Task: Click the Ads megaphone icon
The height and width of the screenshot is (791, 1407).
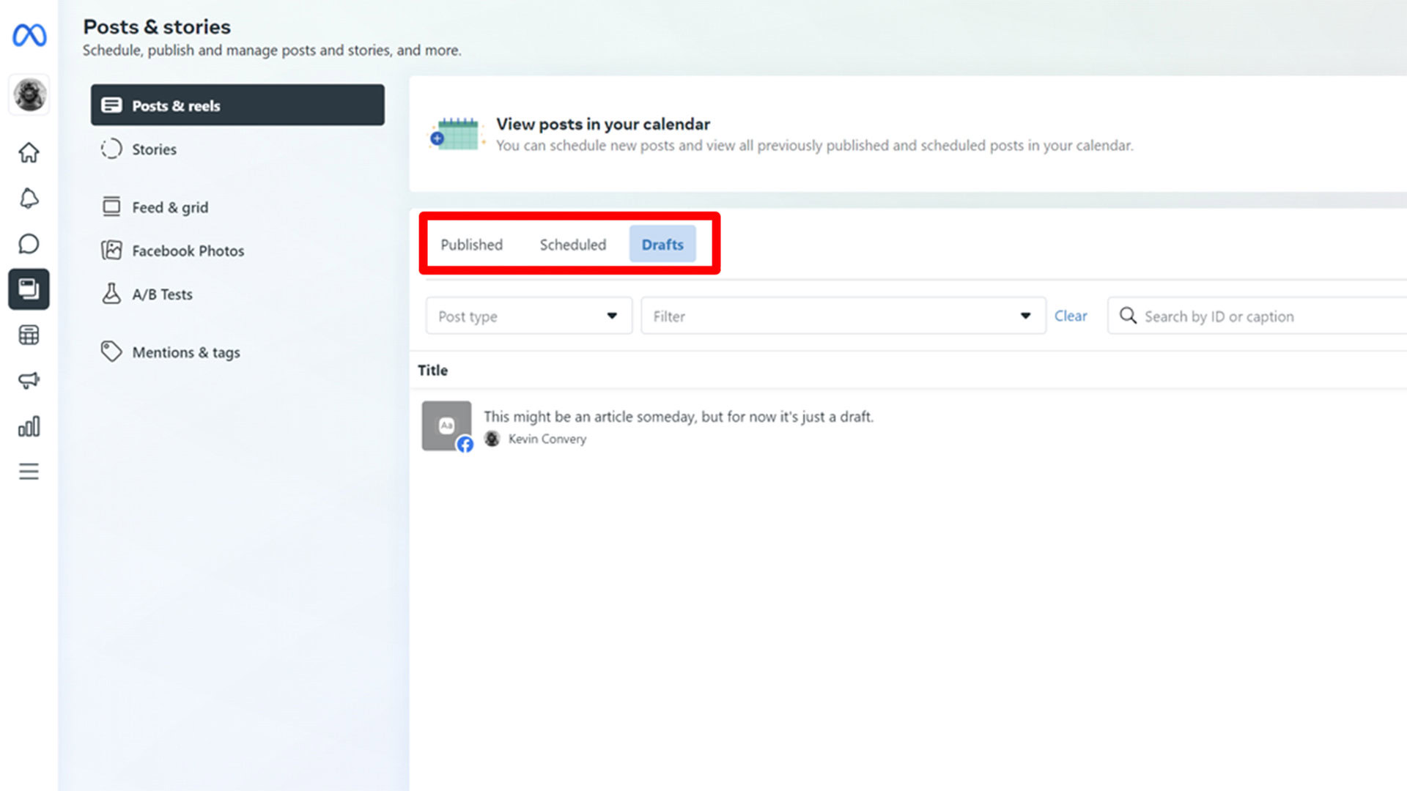Action: [28, 381]
